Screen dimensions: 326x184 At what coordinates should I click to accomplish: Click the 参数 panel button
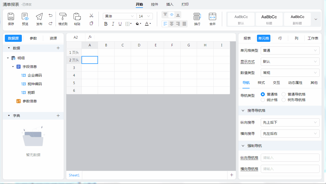coord(33,38)
